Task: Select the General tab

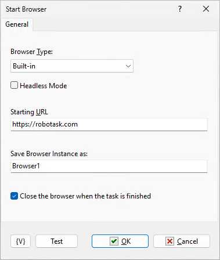Action: coord(17,24)
